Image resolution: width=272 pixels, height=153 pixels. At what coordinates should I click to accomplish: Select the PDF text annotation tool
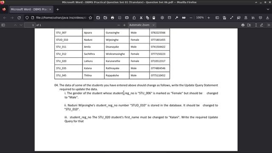tap(256, 25)
